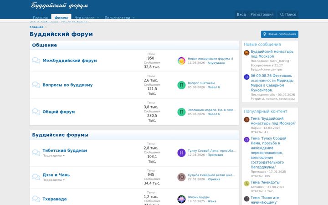The image size is (328, 205).
Task: Open thread Эволюция морали. Но, в связ…
Action: [212, 110]
